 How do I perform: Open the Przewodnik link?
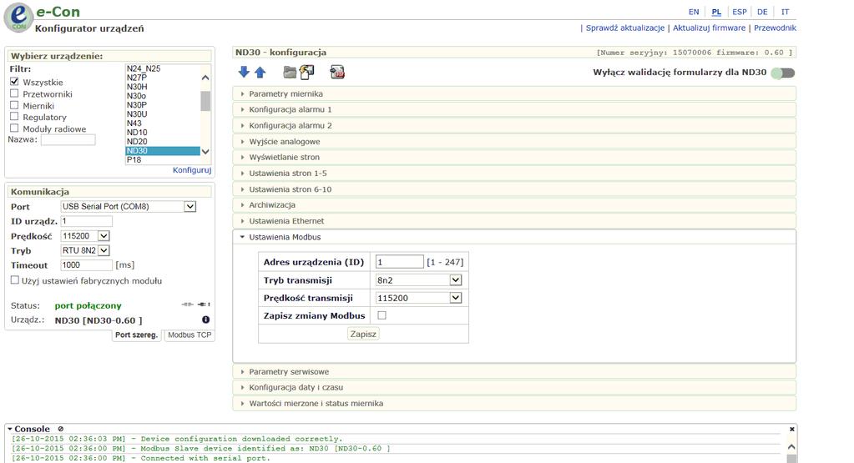775,28
